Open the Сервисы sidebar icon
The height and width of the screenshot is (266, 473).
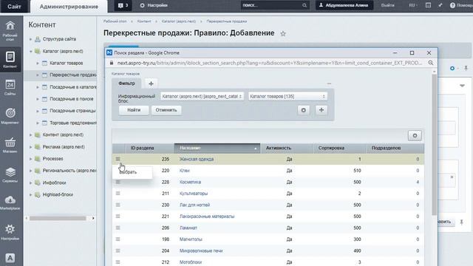click(10, 174)
